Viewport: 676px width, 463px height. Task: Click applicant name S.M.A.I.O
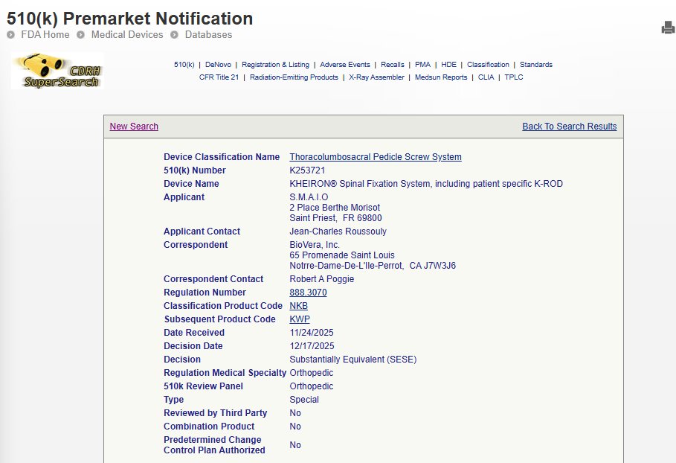pos(309,197)
